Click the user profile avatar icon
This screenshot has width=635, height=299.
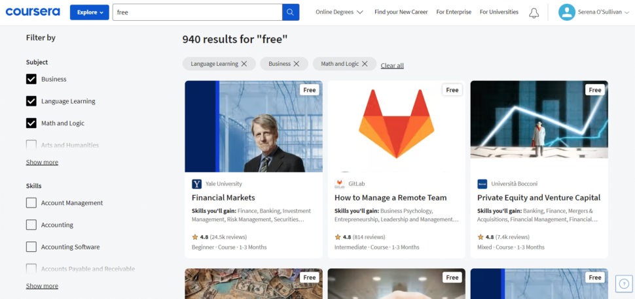(566, 12)
